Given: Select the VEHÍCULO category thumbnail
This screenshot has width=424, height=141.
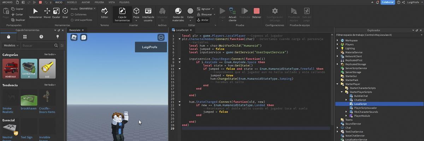Looking at the screenshot, I should tap(11, 68).
